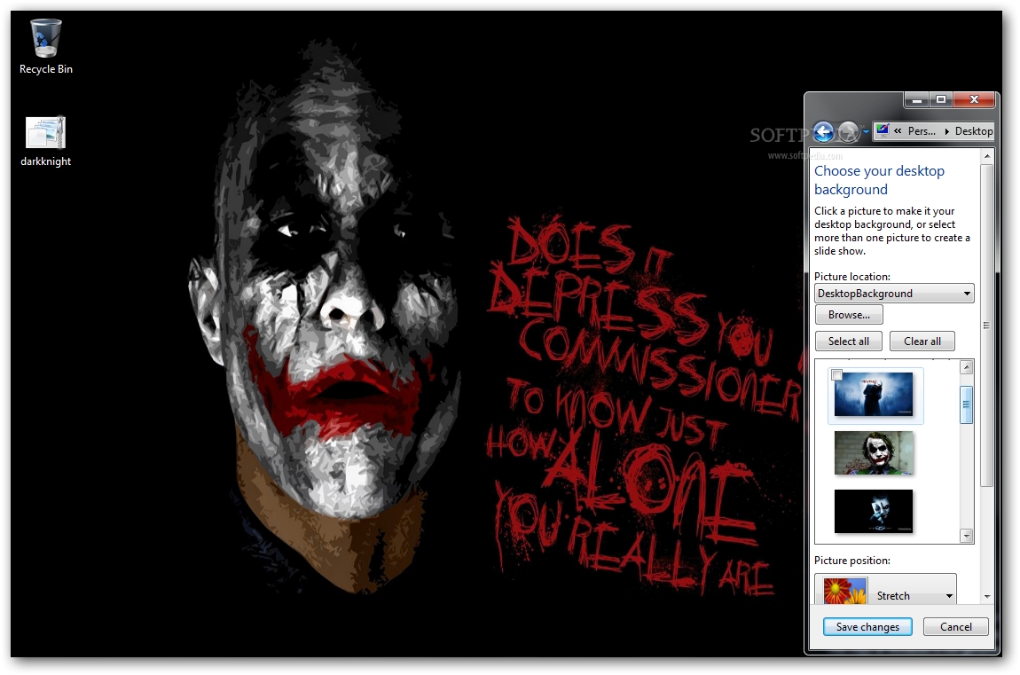This screenshot has width=1020, height=675.
Task: Click the window's outer scrollbar up arrow
Action: click(987, 156)
